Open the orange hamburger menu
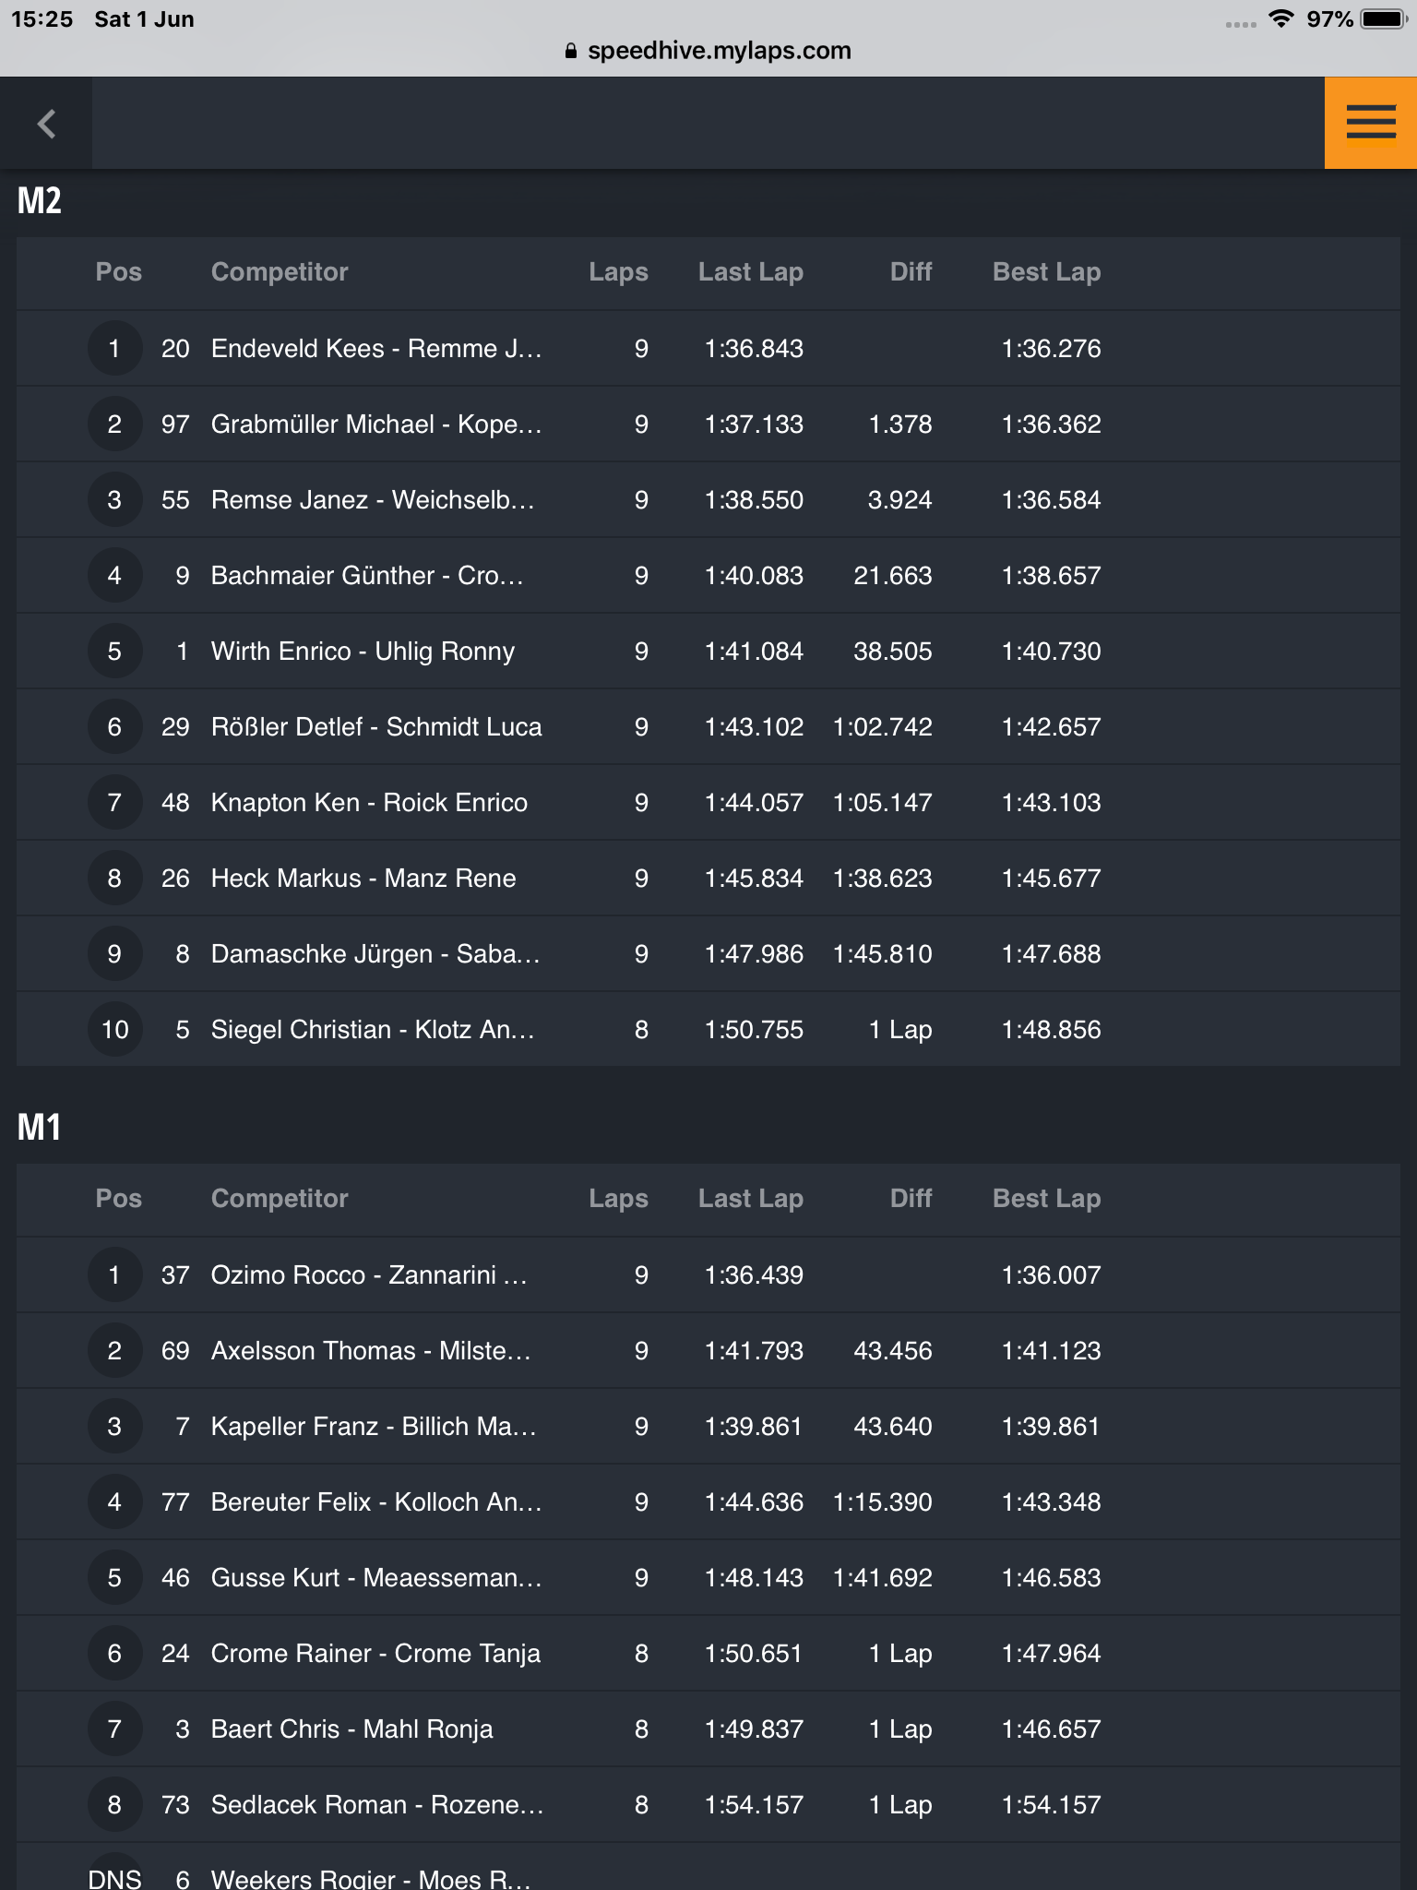 click(1370, 123)
